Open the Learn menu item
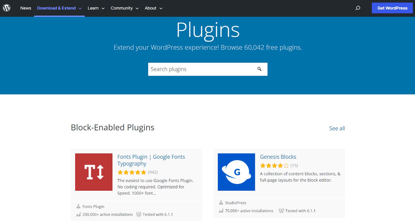This screenshot has width=415, height=221. pos(93,8)
